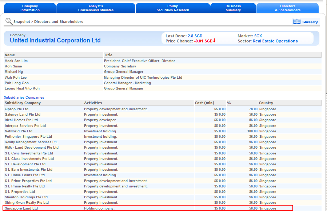Click the name Wah Poh Lee
This screenshot has height=211, width=327.
(x=16, y=78)
